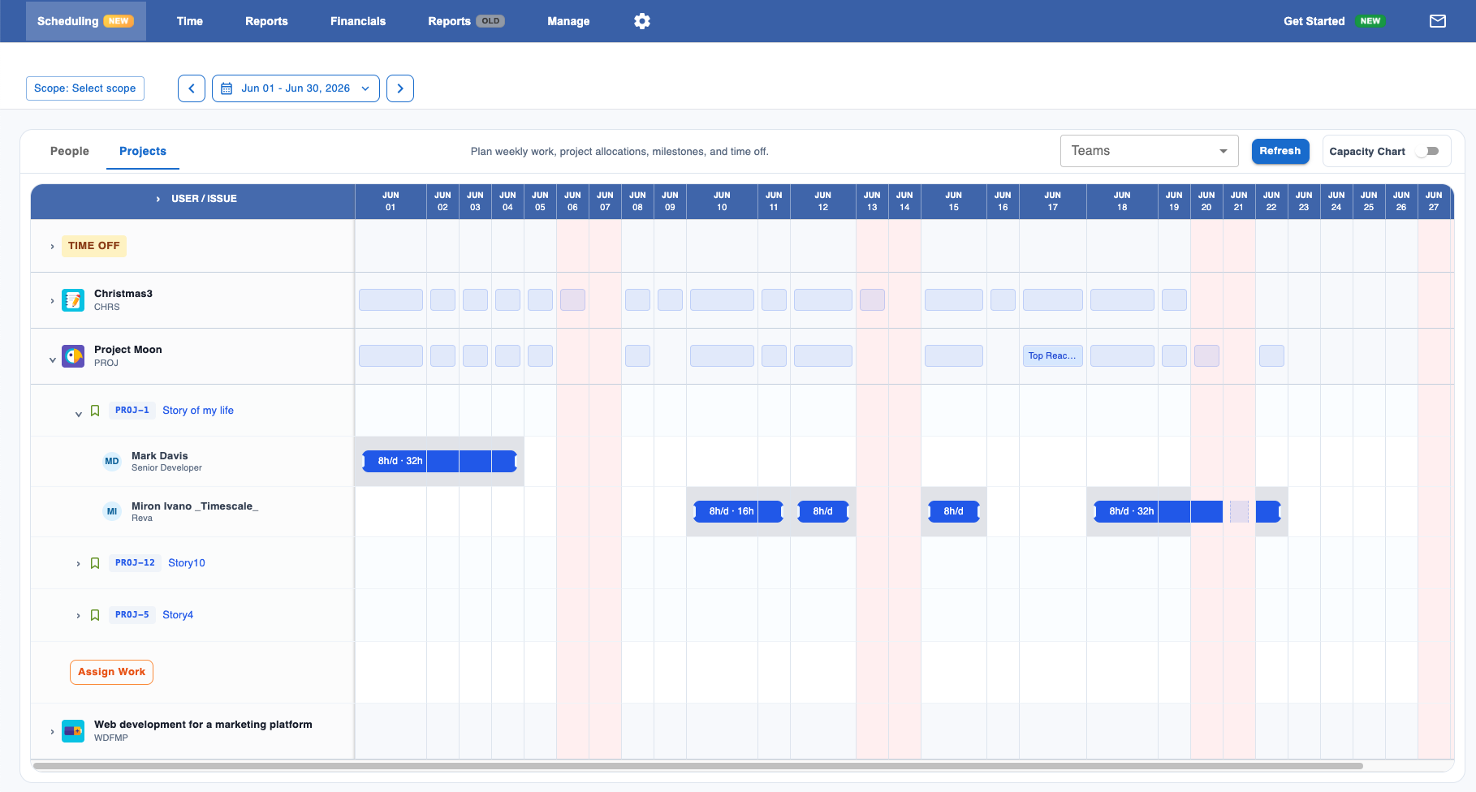This screenshot has width=1476, height=792.
Task: Click Project Moon project name
Action: pos(128,350)
